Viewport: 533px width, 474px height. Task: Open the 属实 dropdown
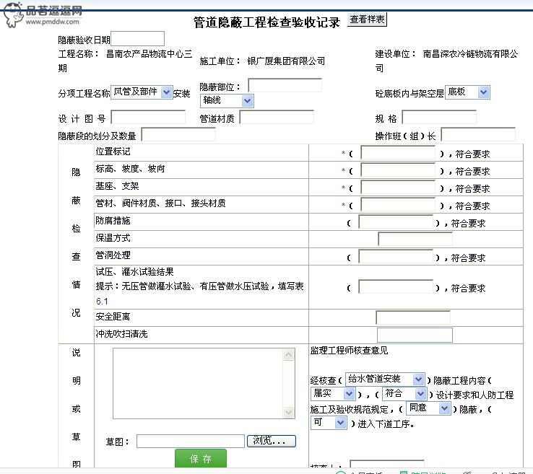click(x=333, y=393)
